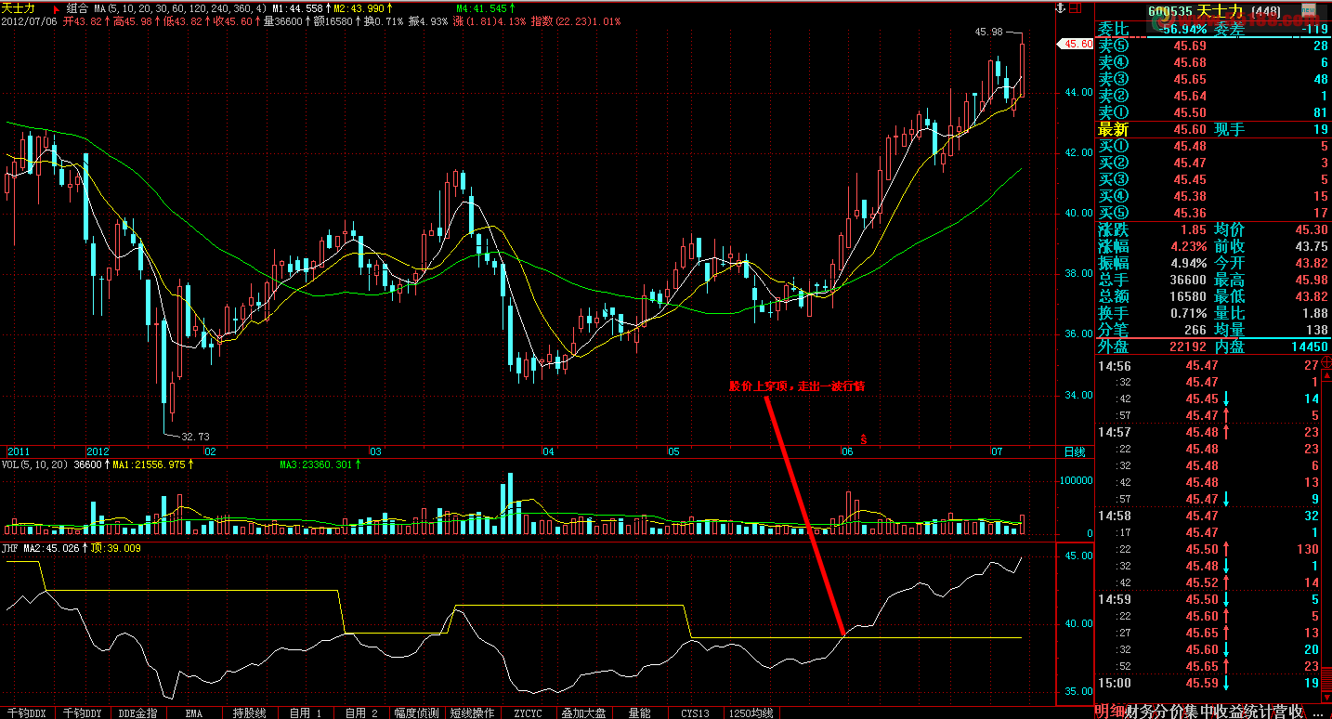The height and width of the screenshot is (719, 1332).
Task: Switch to the 千钧DDY indicator tab
Action: [82, 712]
